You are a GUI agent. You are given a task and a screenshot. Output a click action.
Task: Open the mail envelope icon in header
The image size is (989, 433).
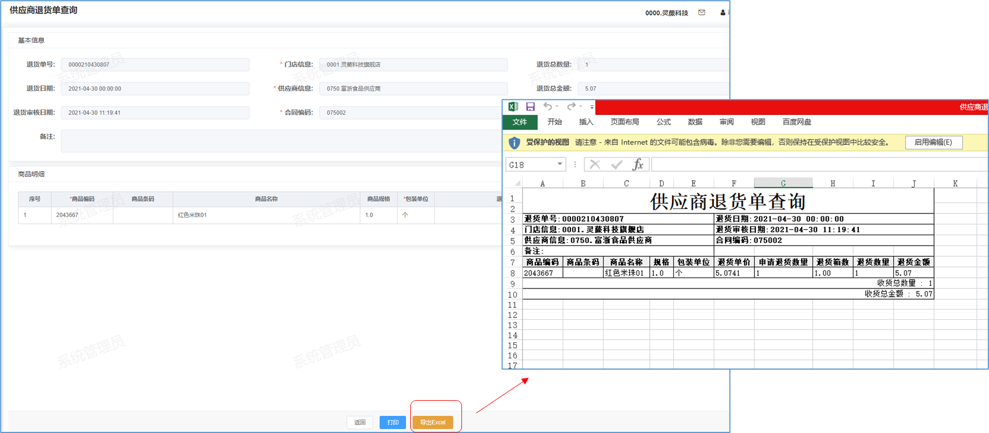702,13
